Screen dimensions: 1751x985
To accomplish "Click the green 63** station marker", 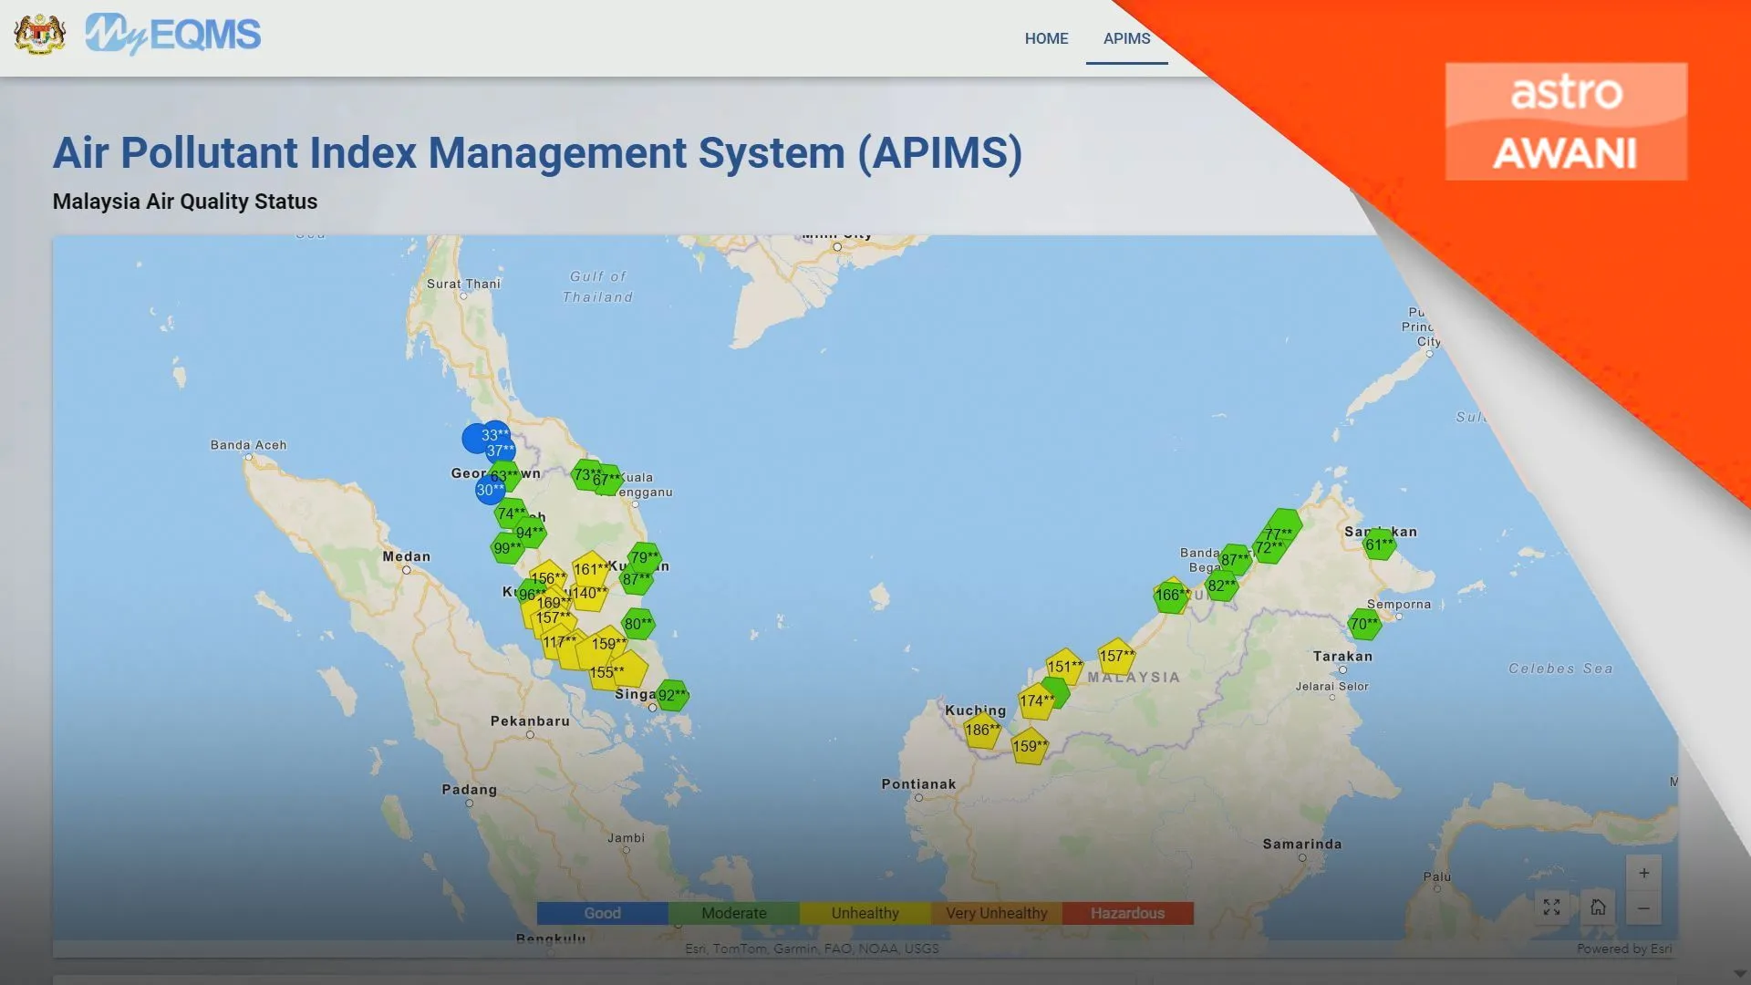I will click(x=504, y=474).
